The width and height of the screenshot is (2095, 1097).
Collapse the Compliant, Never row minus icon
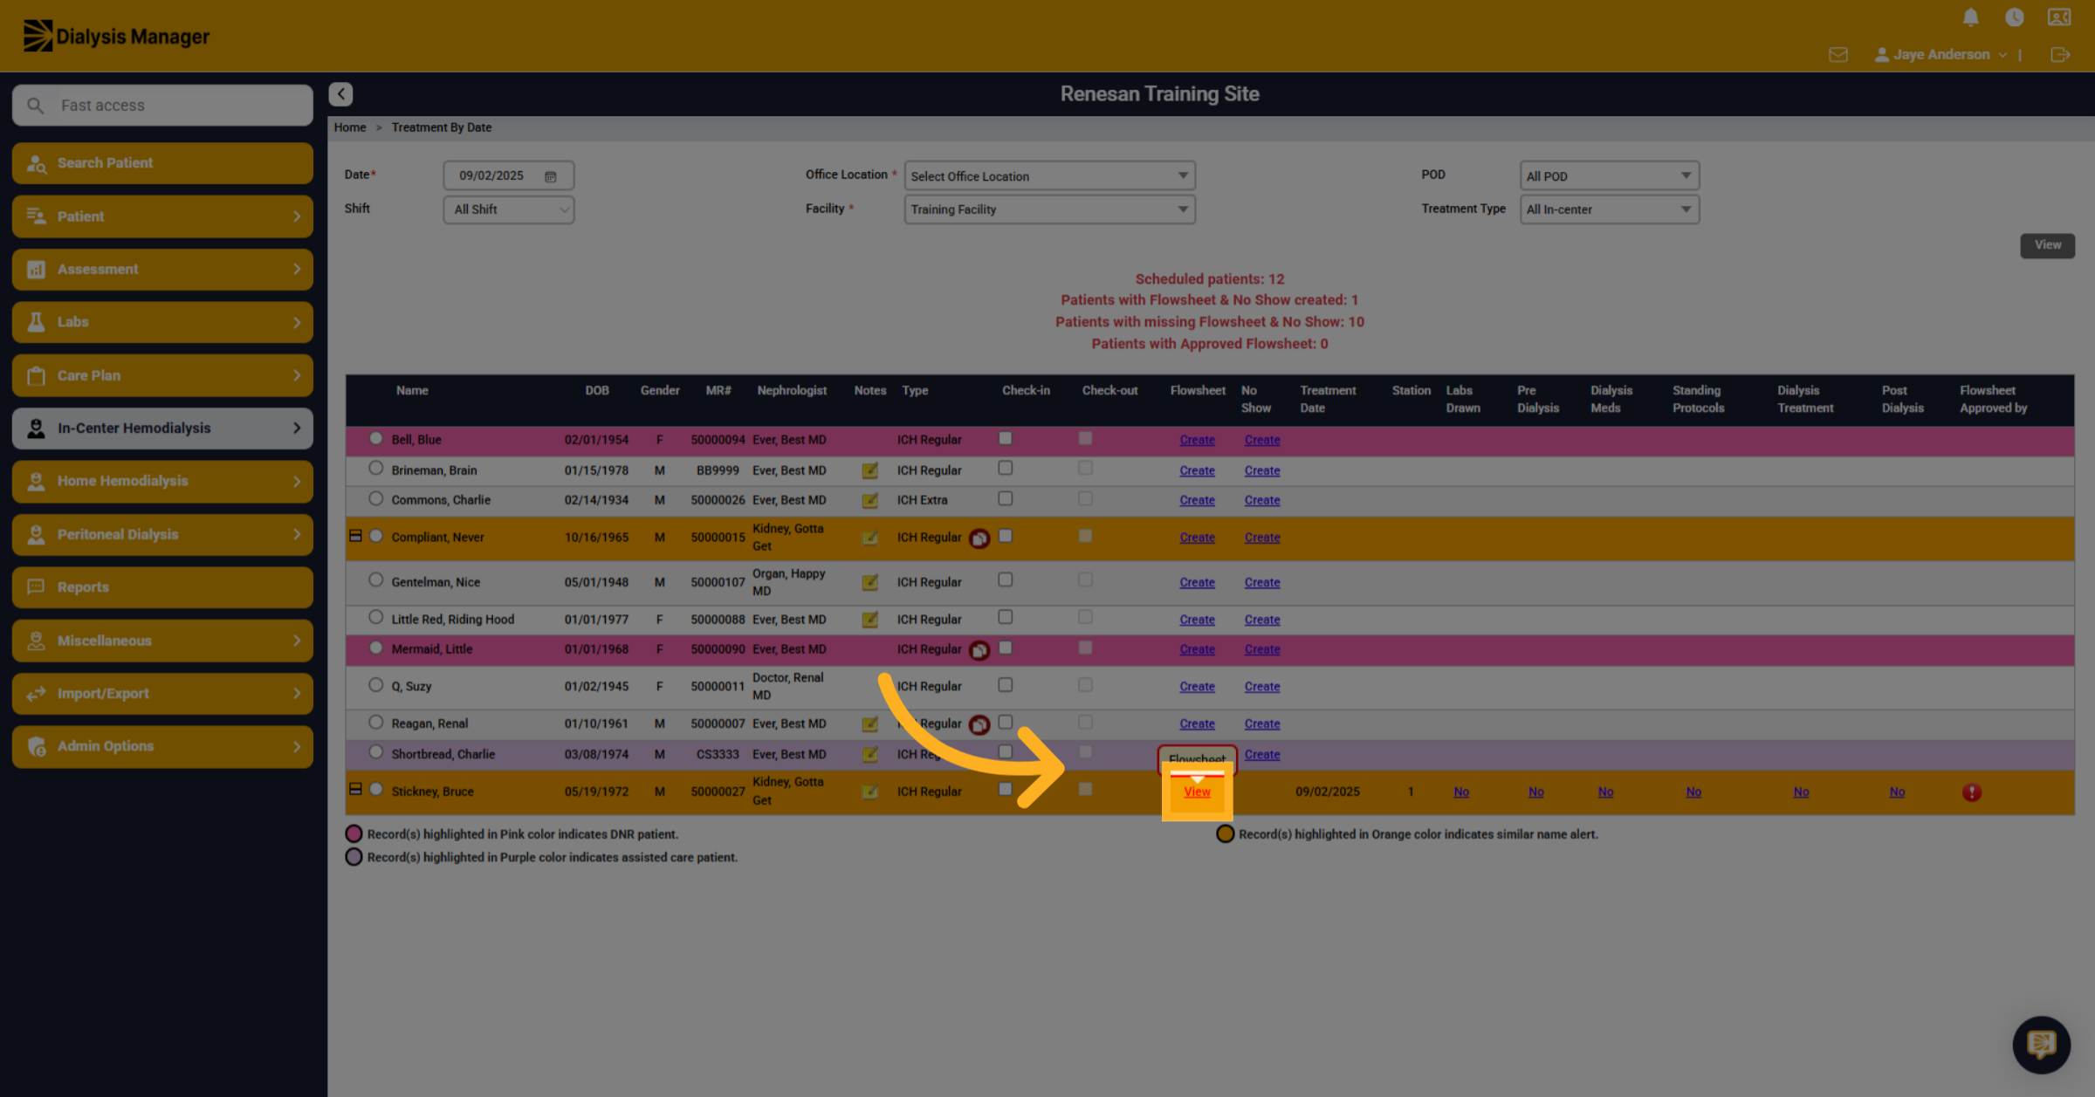355,536
